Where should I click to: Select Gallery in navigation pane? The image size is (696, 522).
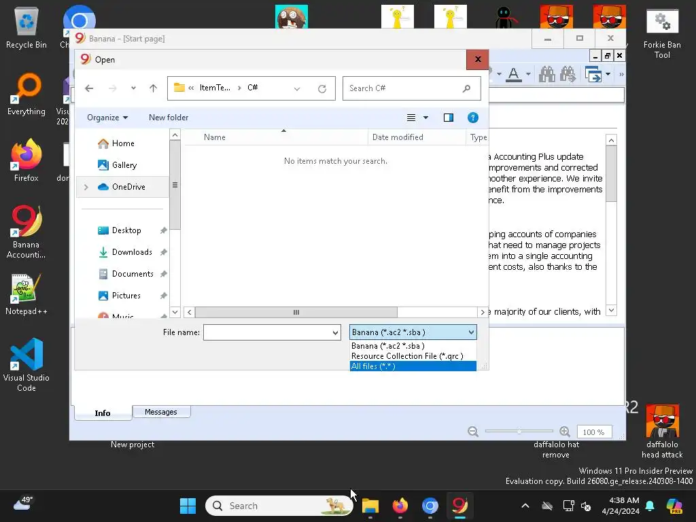point(124,165)
